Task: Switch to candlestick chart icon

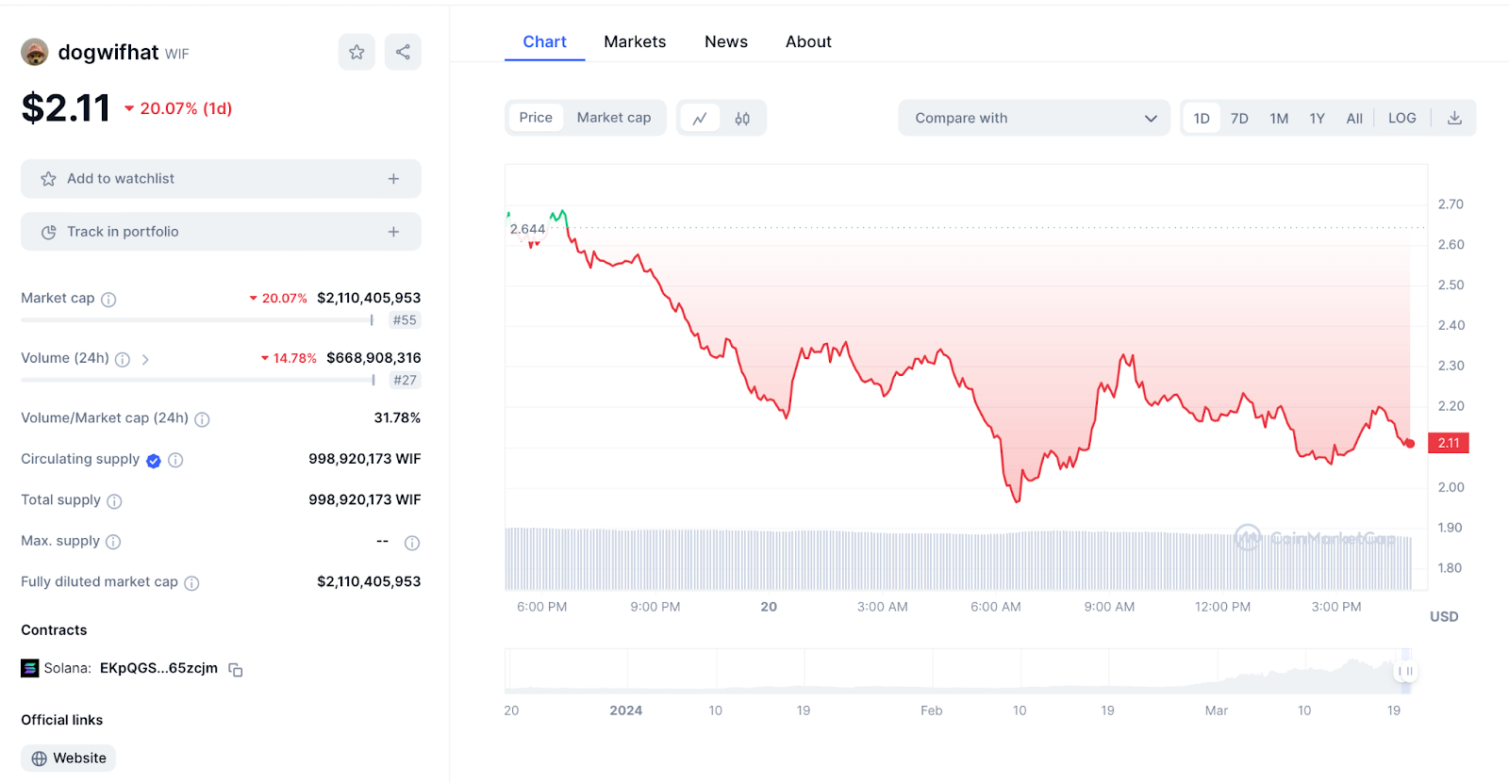Action: click(x=742, y=118)
